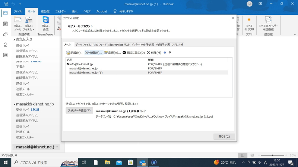
Task: Move account down with gray arrow
Action: pyautogui.click(x=170, y=52)
